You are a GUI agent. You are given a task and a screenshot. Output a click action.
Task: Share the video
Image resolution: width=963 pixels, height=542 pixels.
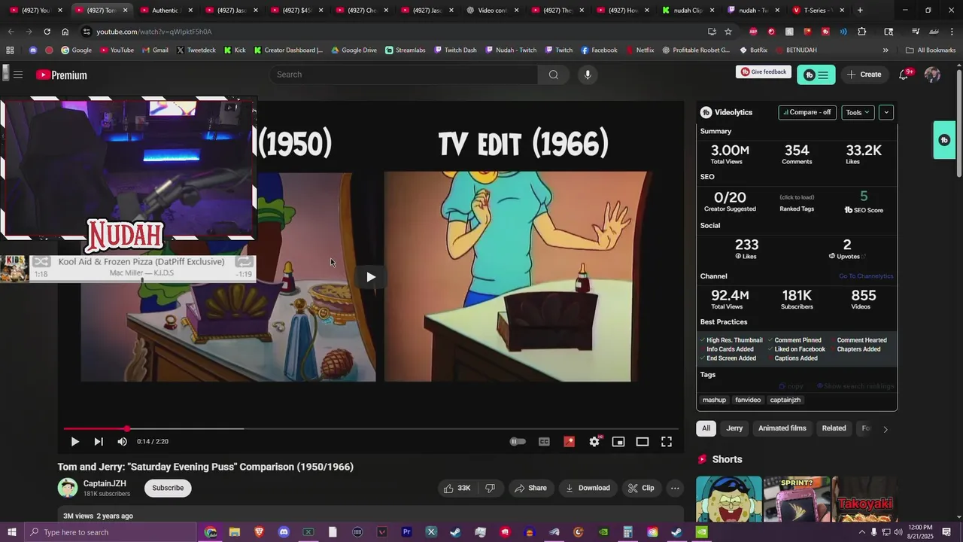[530, 488]
